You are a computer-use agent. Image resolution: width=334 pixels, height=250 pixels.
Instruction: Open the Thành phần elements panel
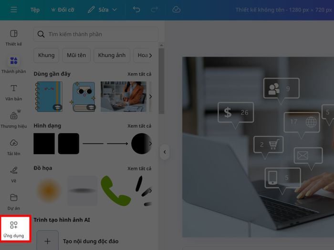pyautogui.click(x=14, y=65)
